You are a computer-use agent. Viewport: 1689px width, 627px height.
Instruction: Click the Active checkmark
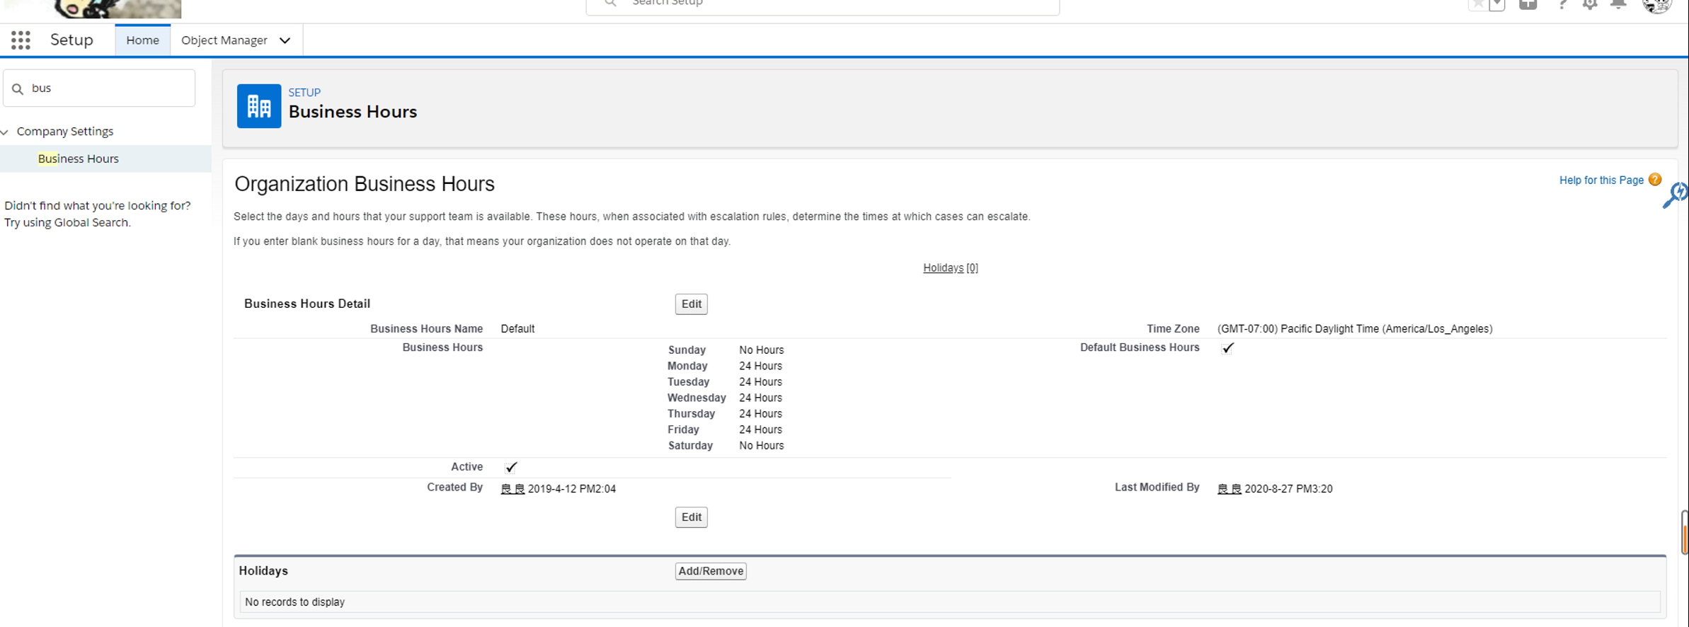[x=511, y=467]
